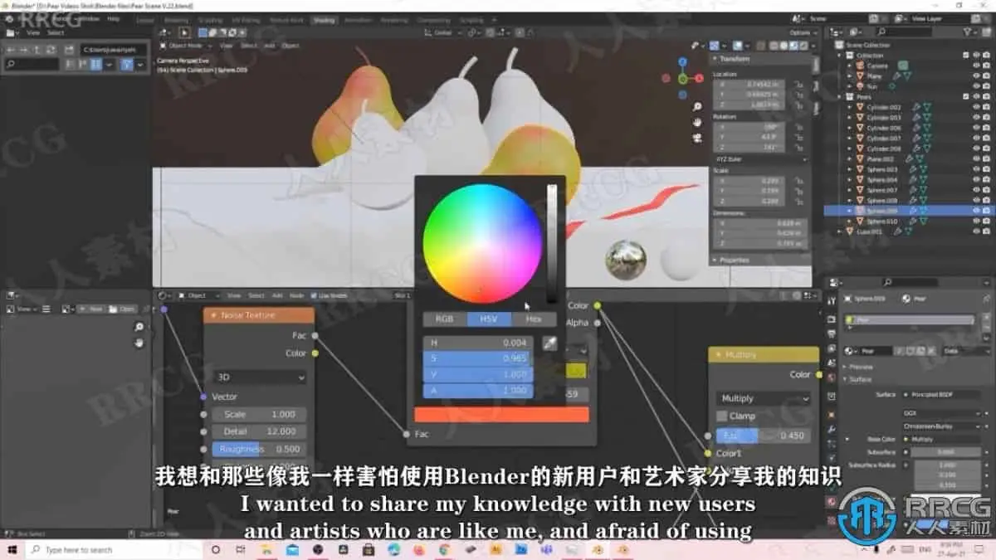Image resolution: width=996 pixels, height=560 pixels.
Task: Click the zoom icon in image editor
Action: pos(139,328)
